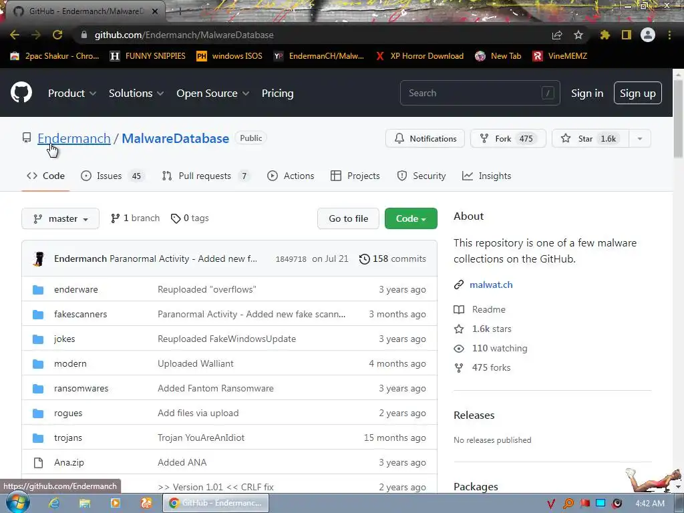The width and height of the screenshot is (684, 513).
Task: Open the MalwareDatabase repository name link
Action: (176, 138)
